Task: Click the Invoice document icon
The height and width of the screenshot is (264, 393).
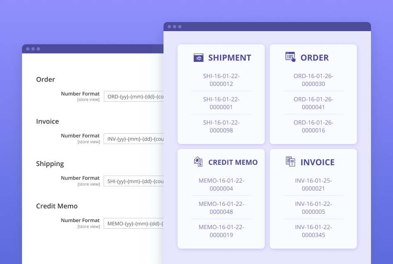Action: (x=290, y=161)
